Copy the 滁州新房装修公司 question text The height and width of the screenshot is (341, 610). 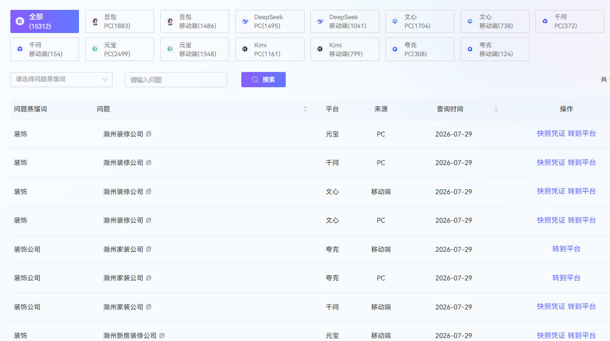tap(162, 336)
